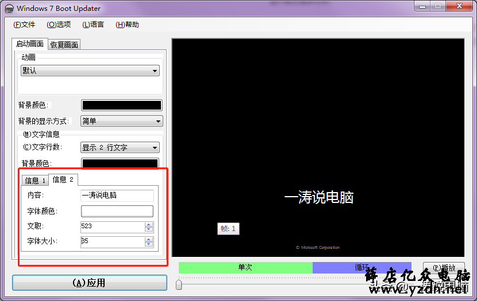
Task: Switch to the 恢复画面 tab
Action: point(64,45)
